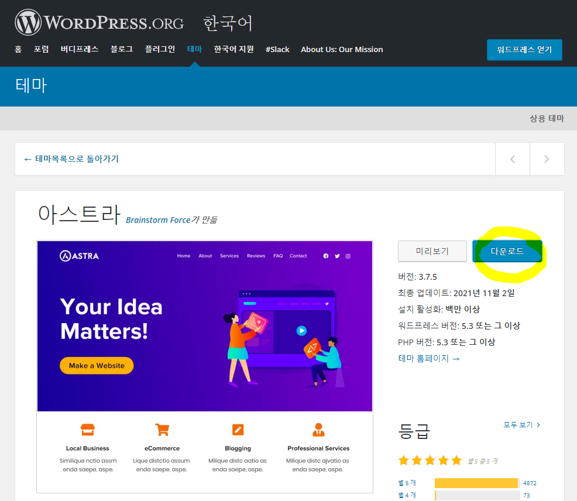Click the 73 review count
The height and width of the screenshot is (501, 577).
527,496
